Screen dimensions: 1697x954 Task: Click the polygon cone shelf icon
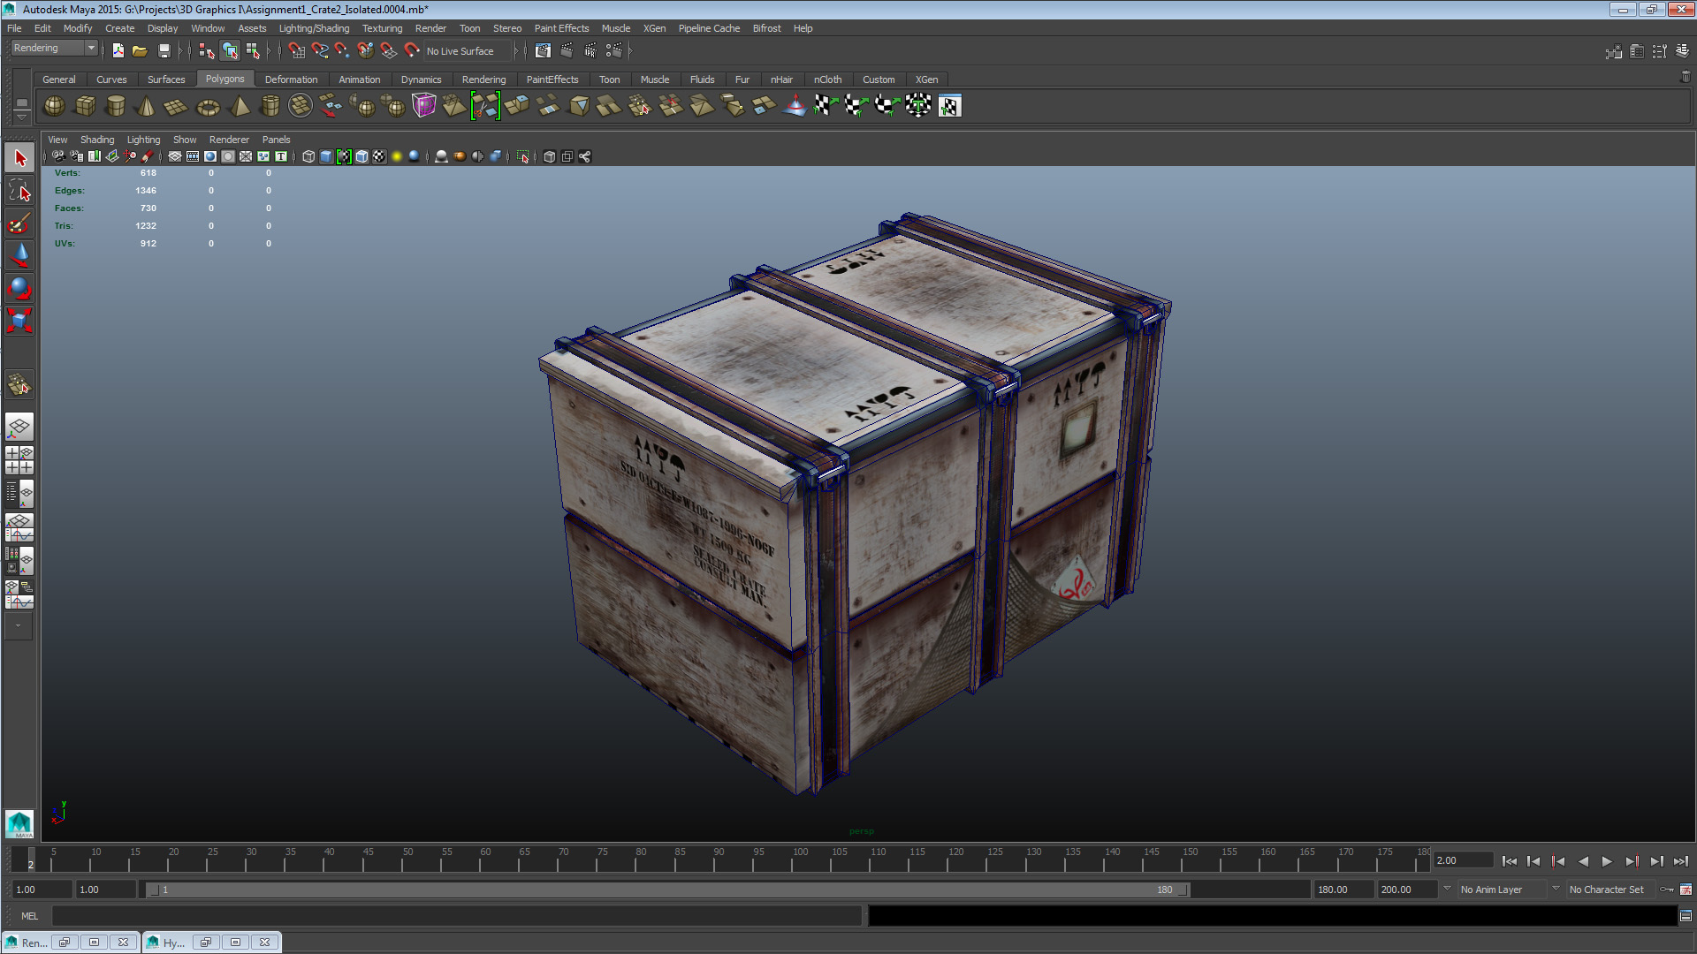point(147,107)
